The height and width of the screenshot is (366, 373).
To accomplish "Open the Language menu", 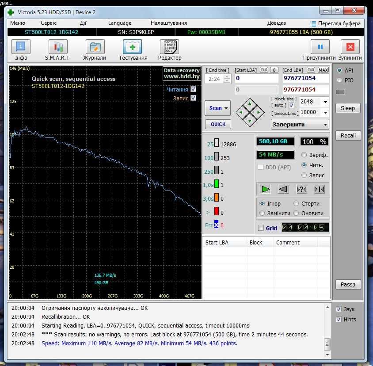I will pyautogui.click(x=120, y=23).
